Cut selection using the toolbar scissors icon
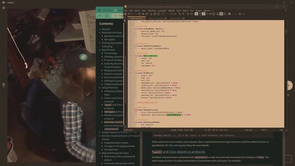The image size is (295, 166). coord(151,14)
